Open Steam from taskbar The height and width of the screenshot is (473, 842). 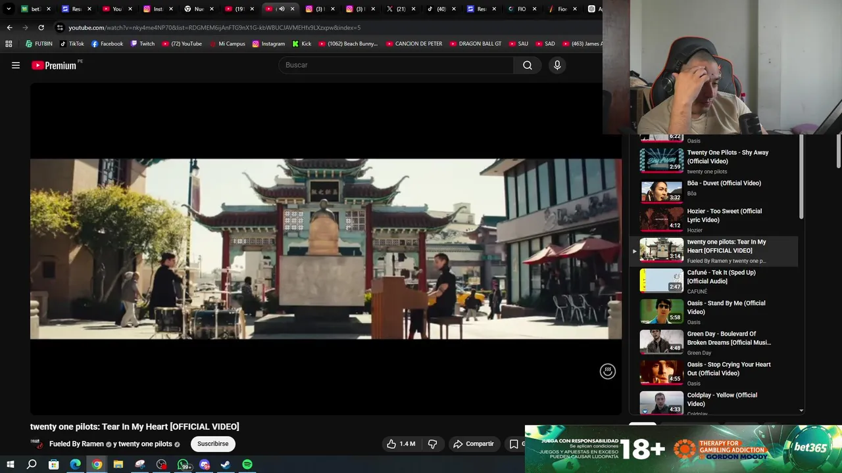point(226,464)
